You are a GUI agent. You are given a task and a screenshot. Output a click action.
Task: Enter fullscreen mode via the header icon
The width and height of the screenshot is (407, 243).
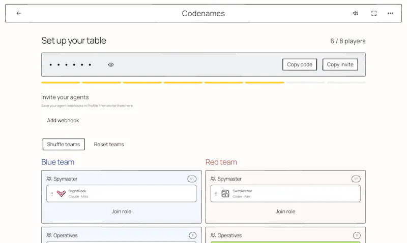click(x=374, y=13)
